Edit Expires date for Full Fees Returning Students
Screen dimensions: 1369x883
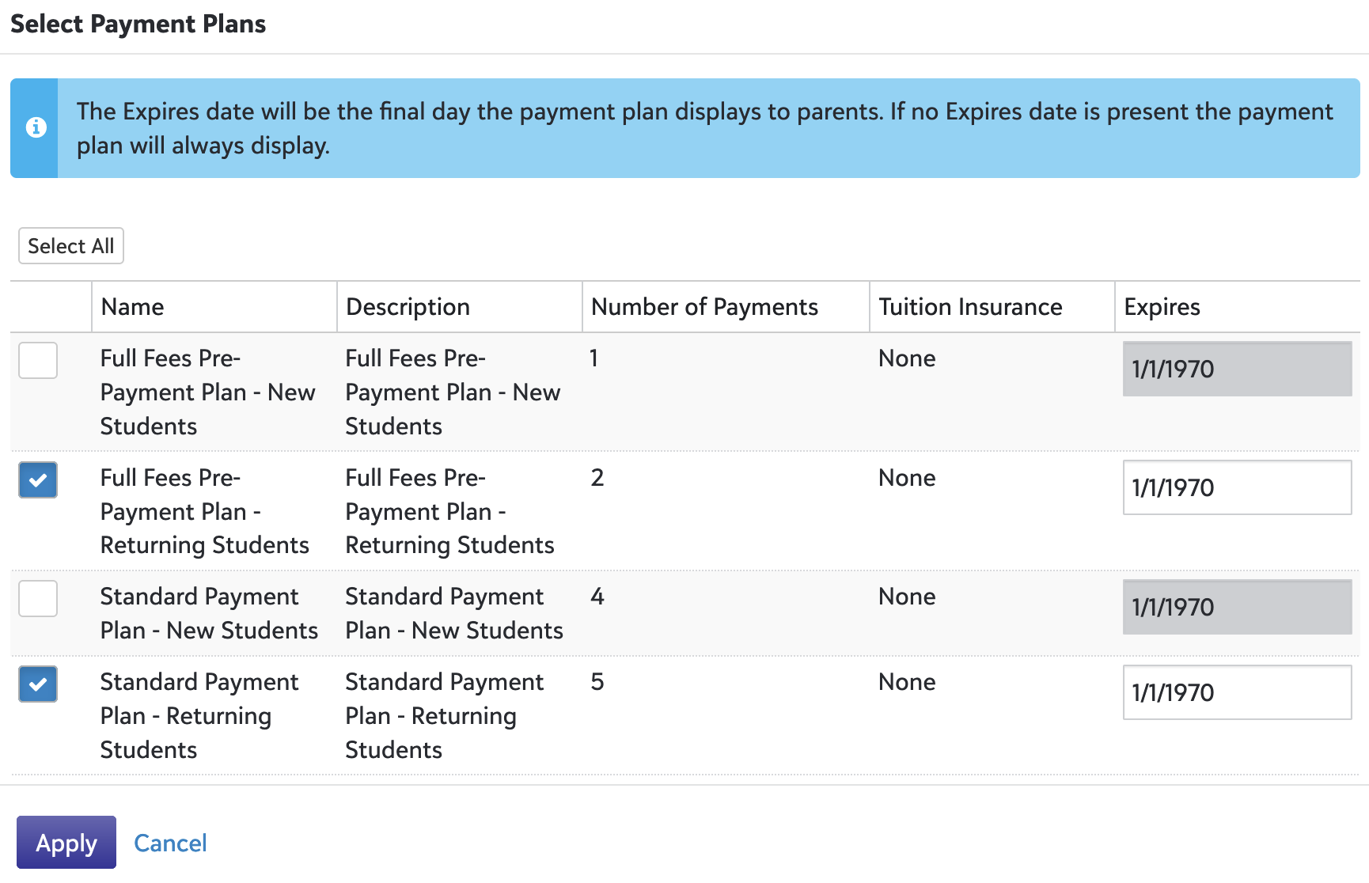click(x=1236, y=487)
